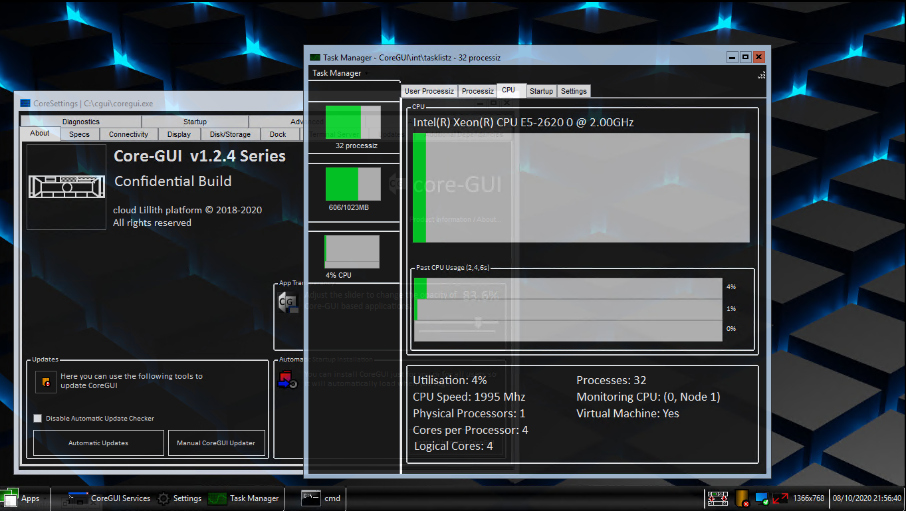This screenshot has width=906, height=511.
Task: Select the Diagnostics tab in CoreSettings
Action: click(81, 122)
